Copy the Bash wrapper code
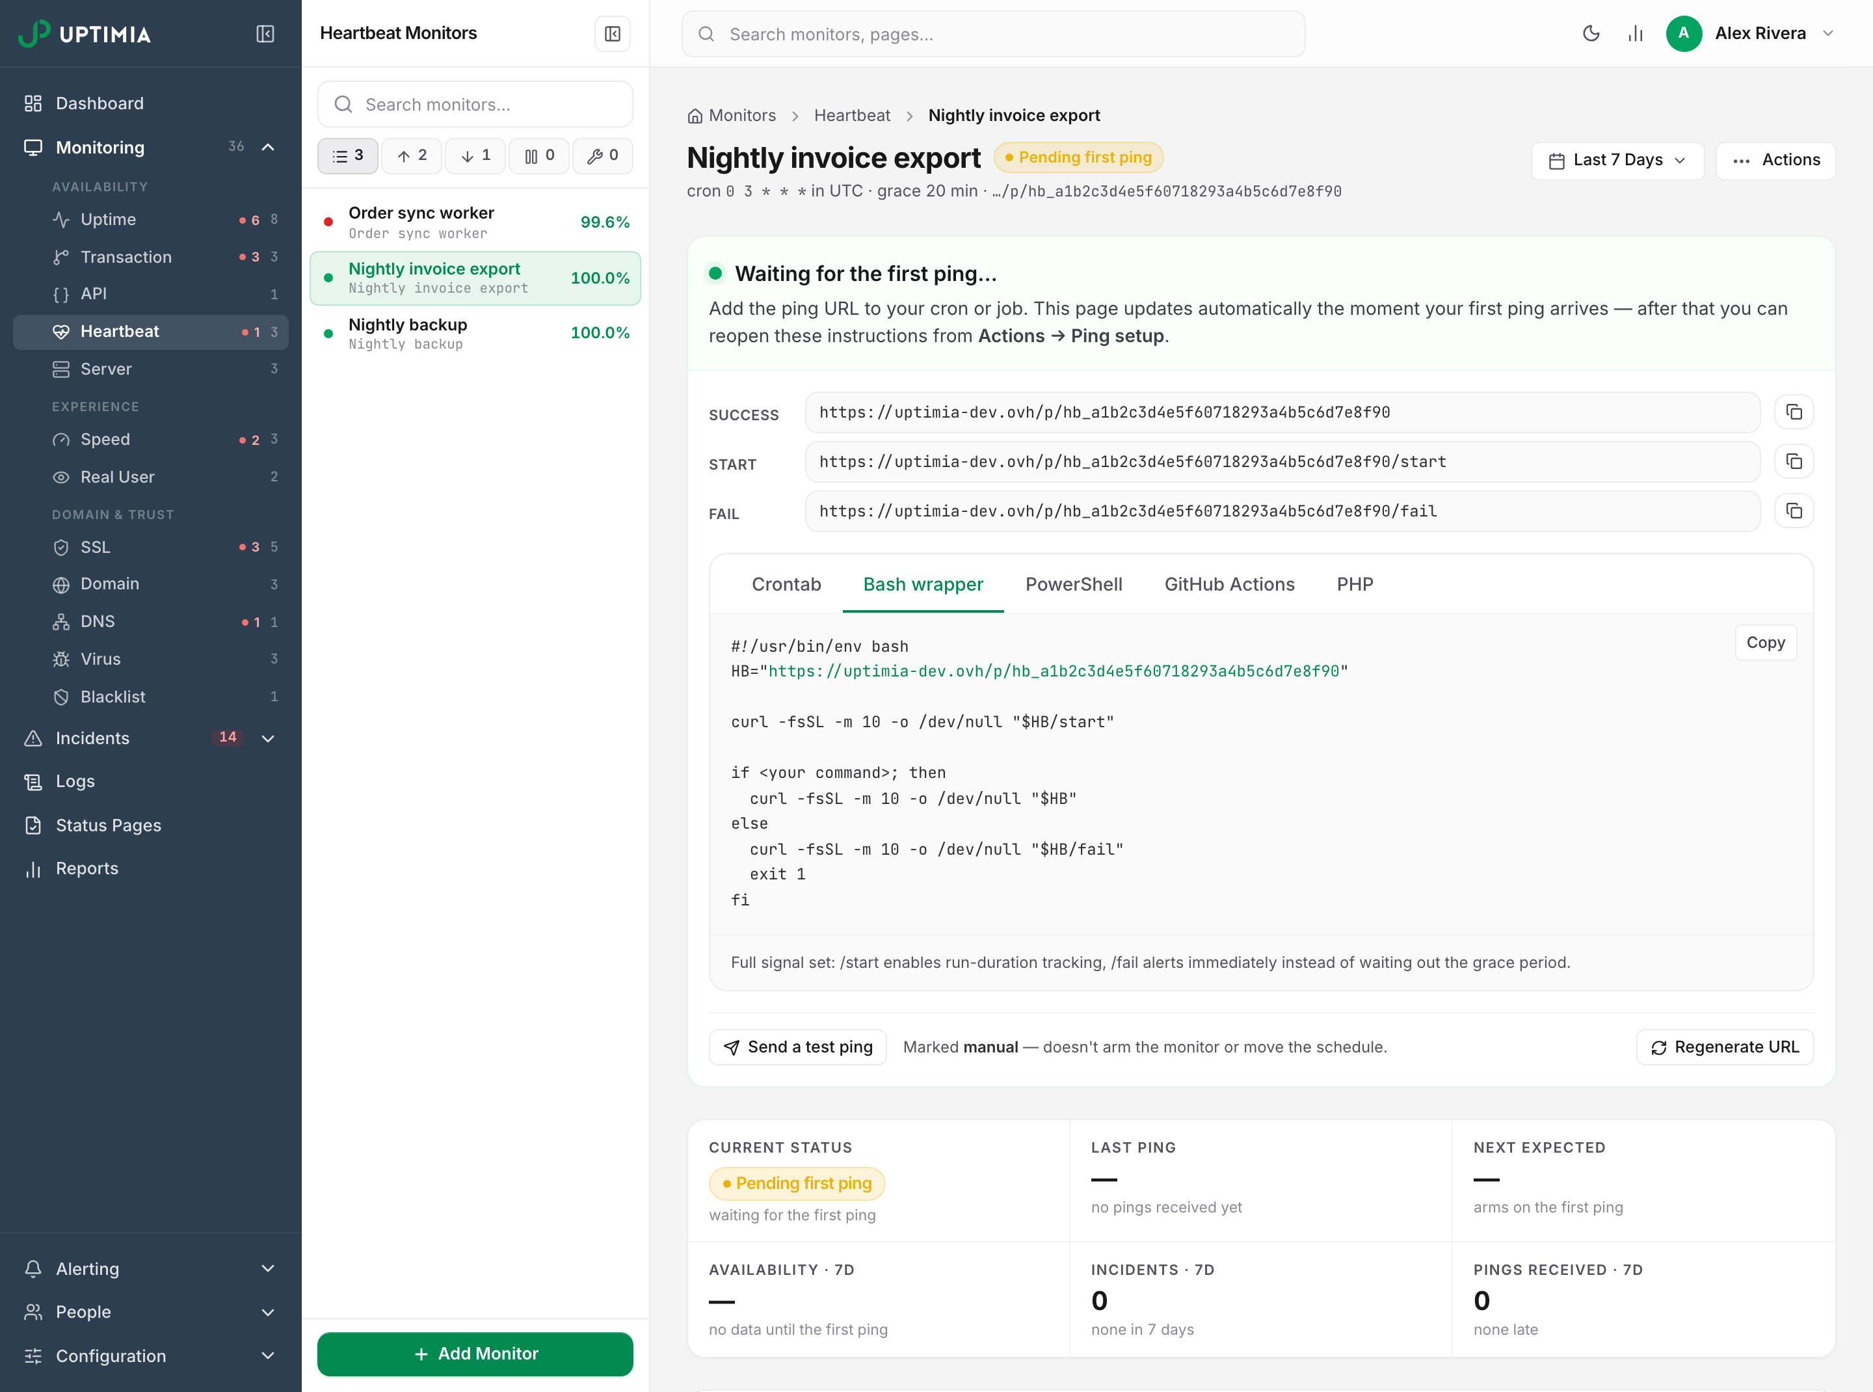The image size is (1873, 1392). pos(1765,643)
